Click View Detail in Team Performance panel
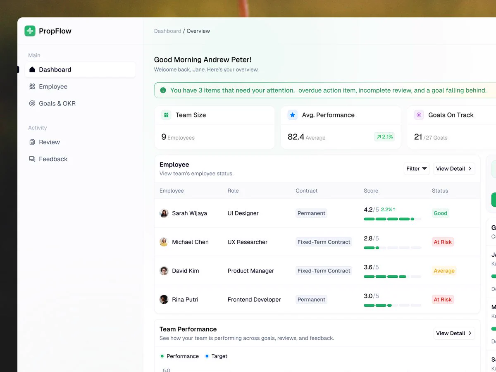This screenshot has width=496, height=372. 454,333
